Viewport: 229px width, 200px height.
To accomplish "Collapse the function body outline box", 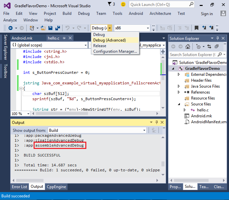I will [21, 88].
